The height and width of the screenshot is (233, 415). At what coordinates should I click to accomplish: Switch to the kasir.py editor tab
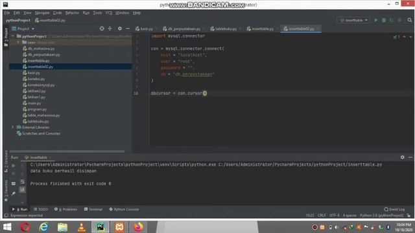(145, 28)
